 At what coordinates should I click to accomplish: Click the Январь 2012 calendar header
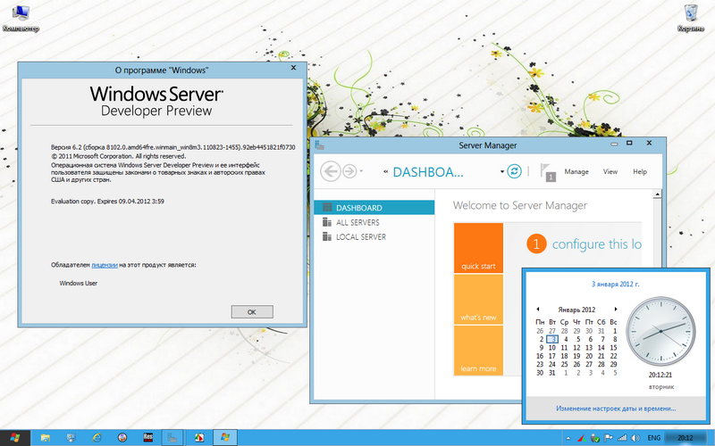[576, 310]
